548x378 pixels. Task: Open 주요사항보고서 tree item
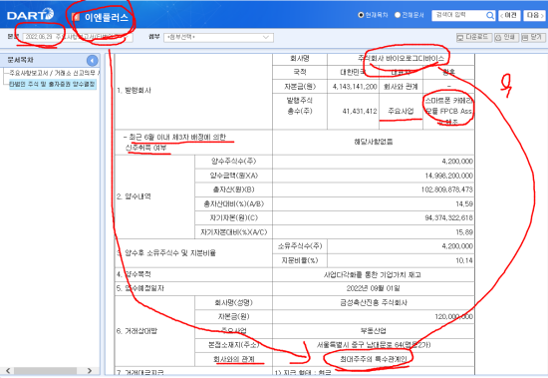tap(54, 73)
